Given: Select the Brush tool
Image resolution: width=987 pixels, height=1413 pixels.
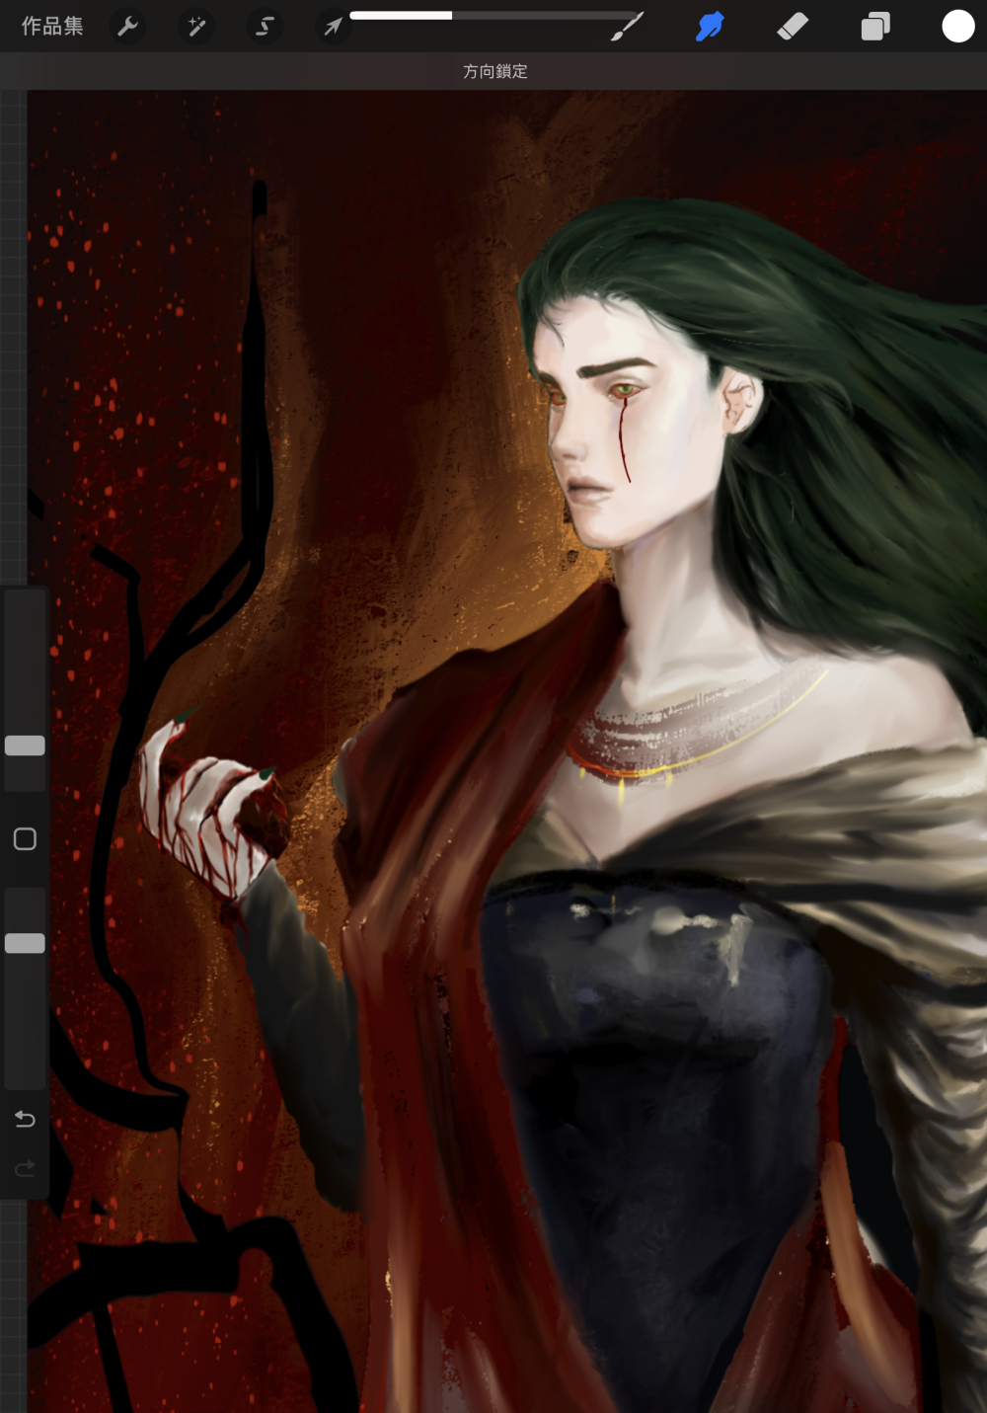Looking at the screenshot, I should coord(627,27).
